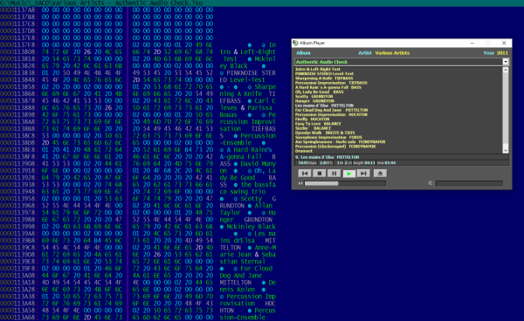Click ASCII text 'stian Sternal' in hex viewer

[x=242, y=262]
